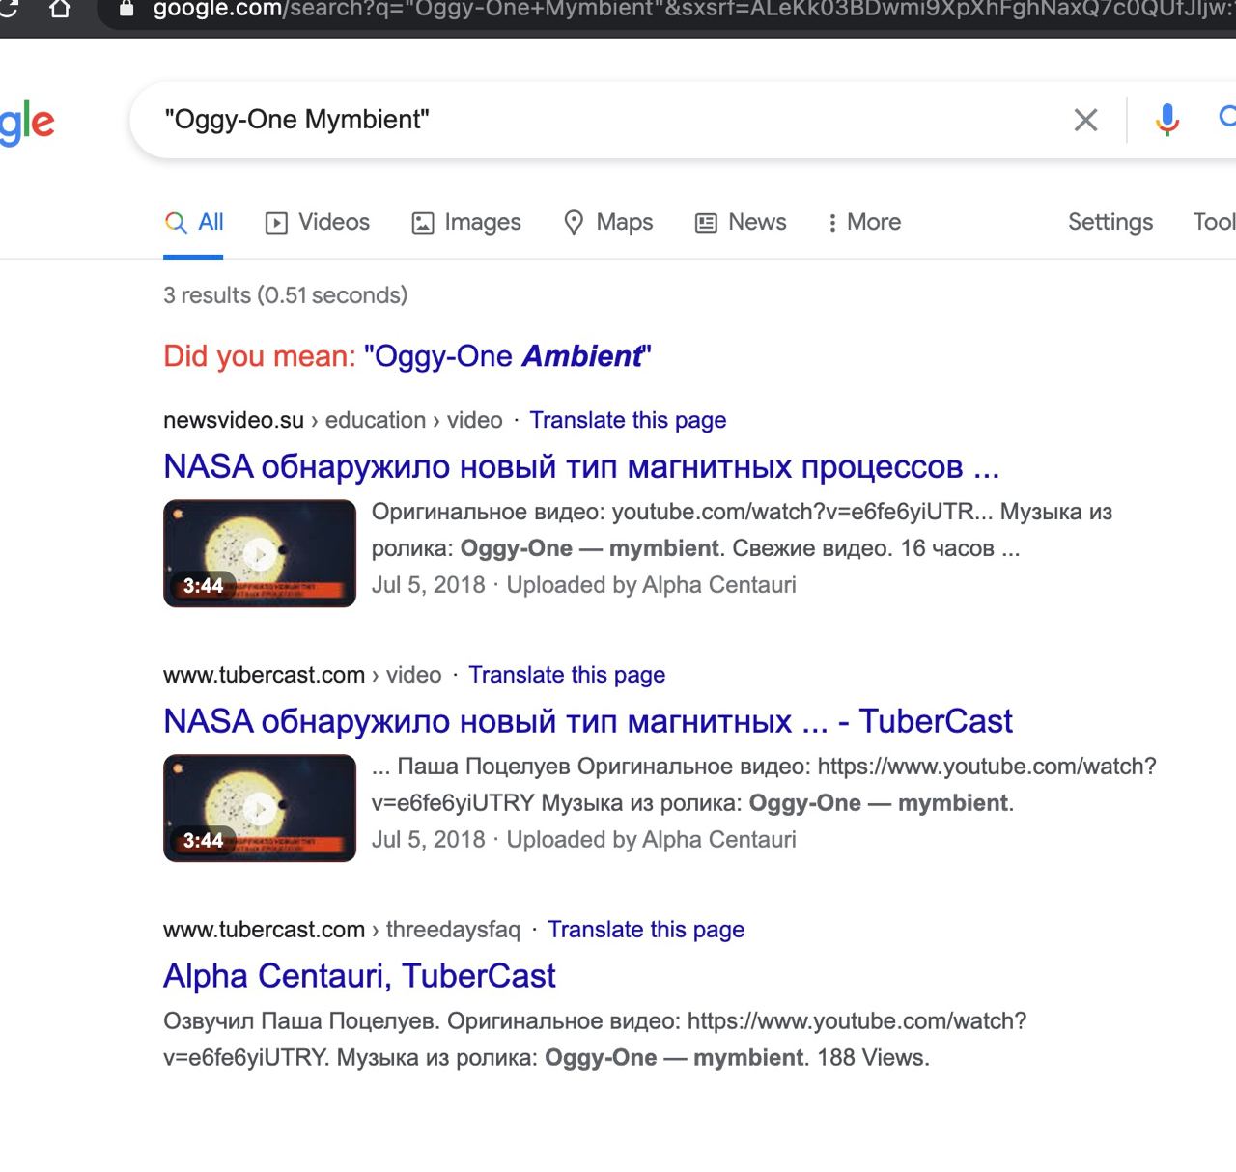This screenshot has height=1172, width=1236.
Task: Switch to the Videos tab
Action: pyautogui.click(x=318, y=222)
